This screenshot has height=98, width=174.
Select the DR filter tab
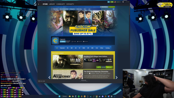88,48
